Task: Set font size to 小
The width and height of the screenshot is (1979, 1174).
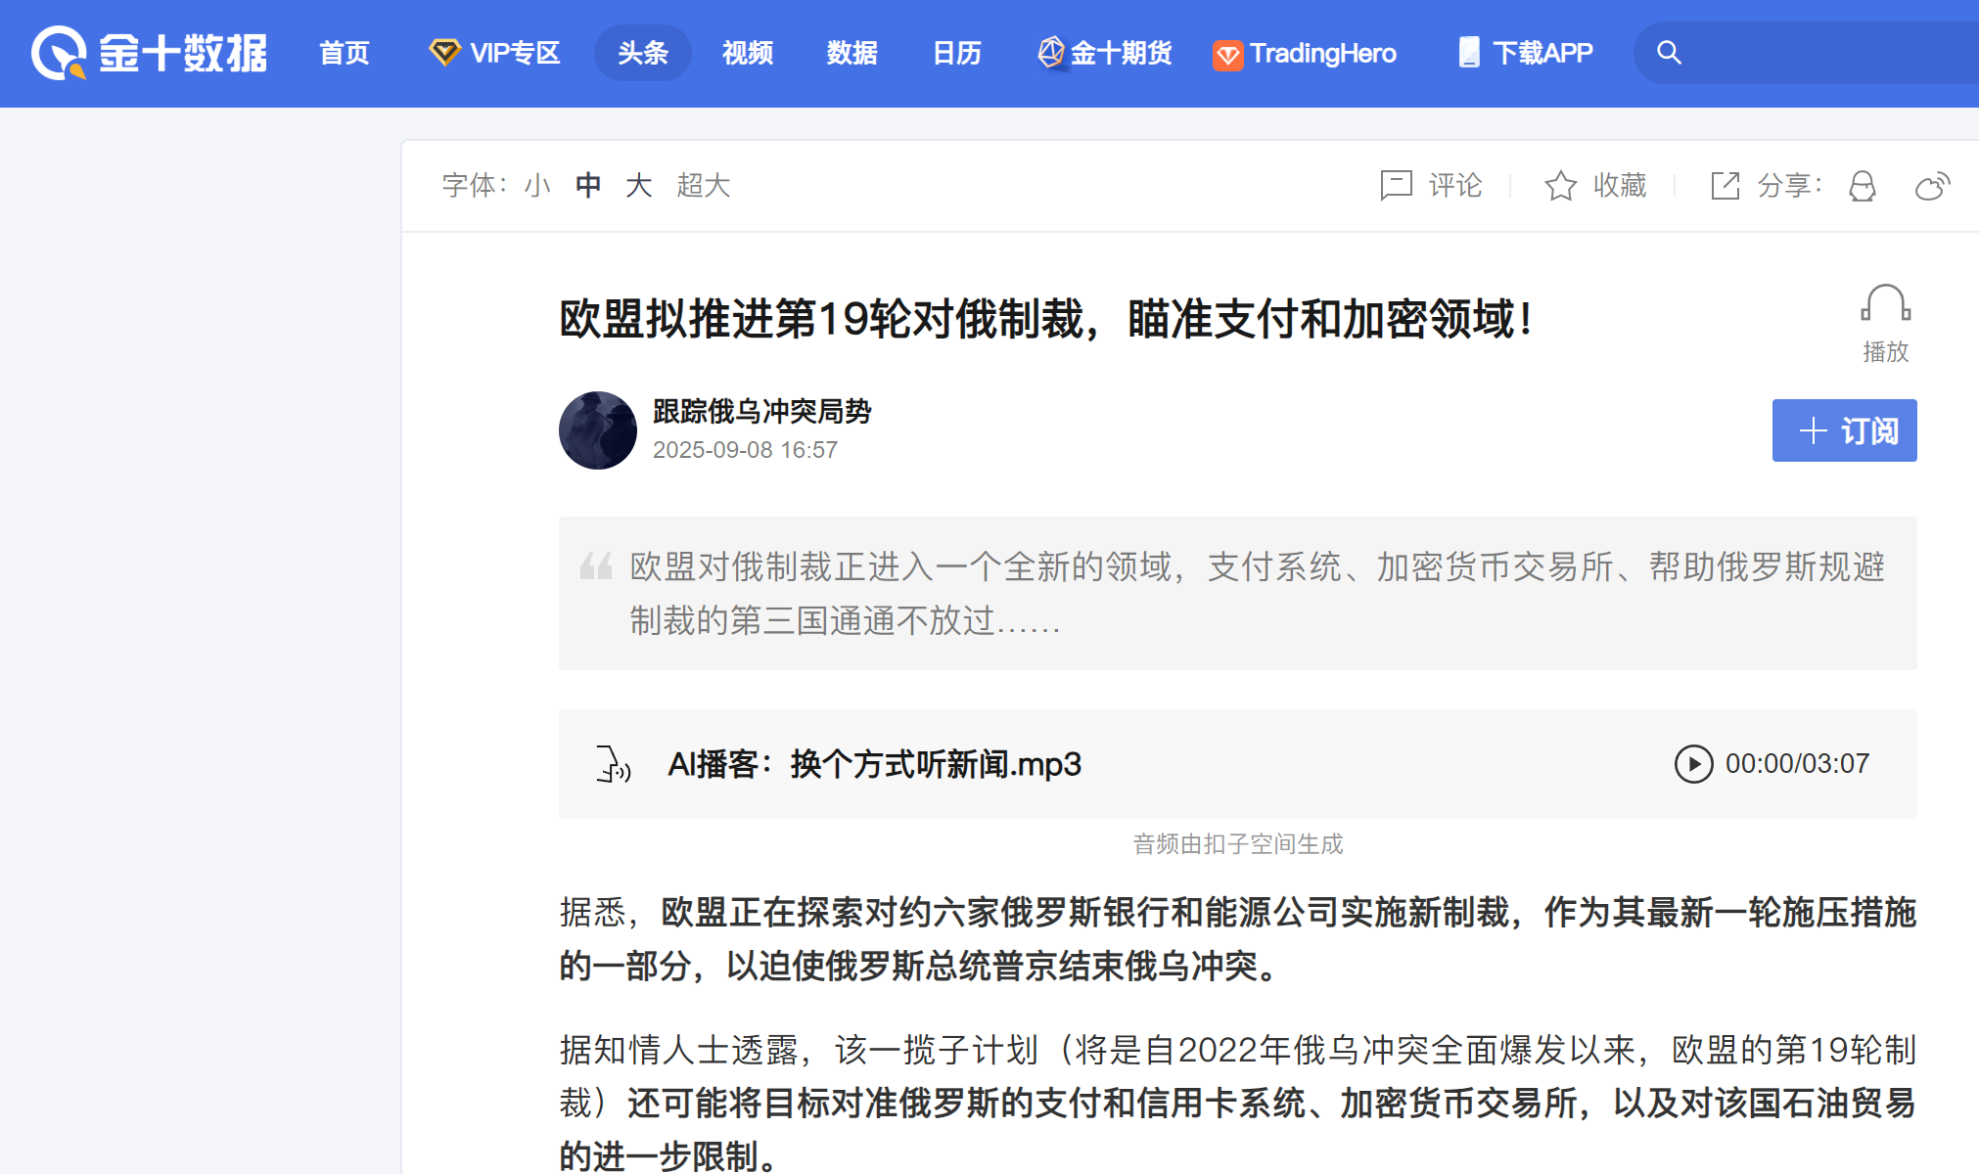Action: [537, 185]
